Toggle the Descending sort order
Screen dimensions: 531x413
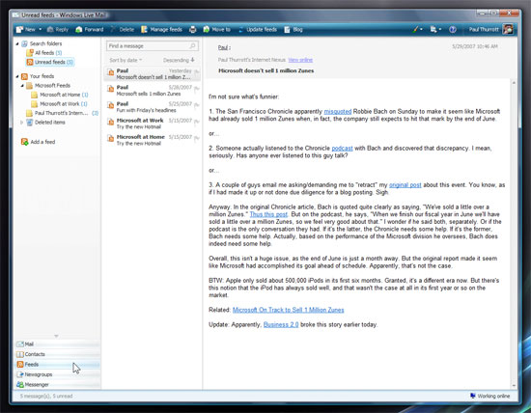(179, 60)
